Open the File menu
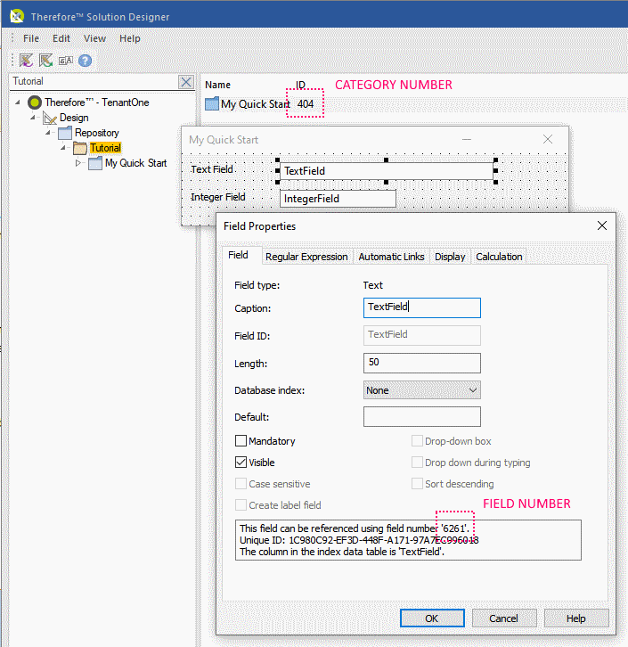The width and height of the screenshot is (628, 647). click(31, 38)
